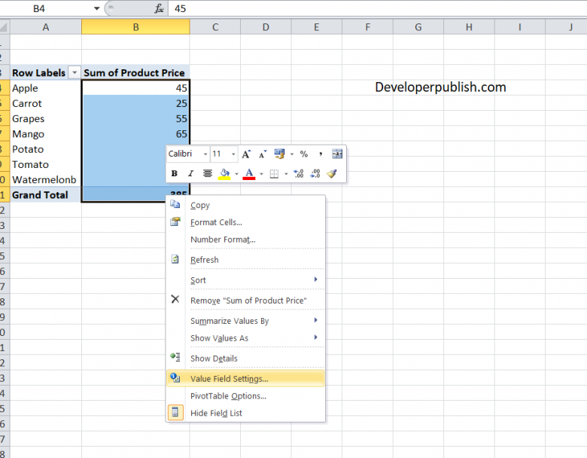
Task: Click the Select All corner button
Action: pyautogui.click(x=5, y=27)
